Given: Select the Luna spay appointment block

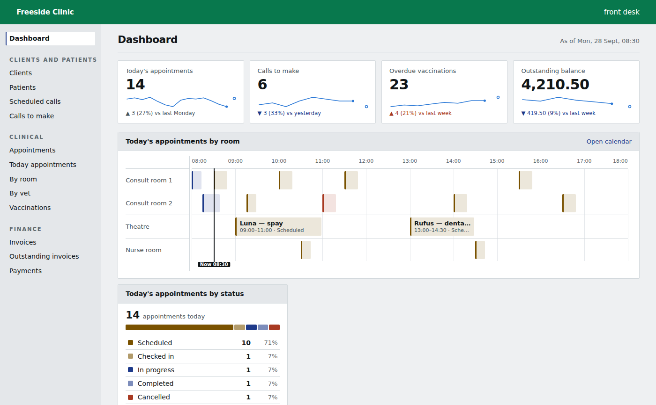Looking at the screenshot, I should (x=278, y=226).
